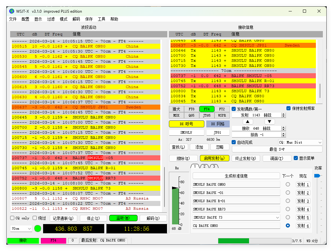
Task: Click 生成标准信息 button
Action: tap(236, 176)
